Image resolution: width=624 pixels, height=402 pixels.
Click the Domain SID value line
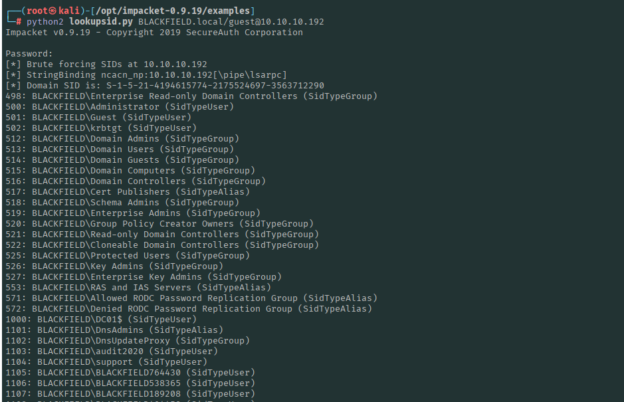(165, 85)
